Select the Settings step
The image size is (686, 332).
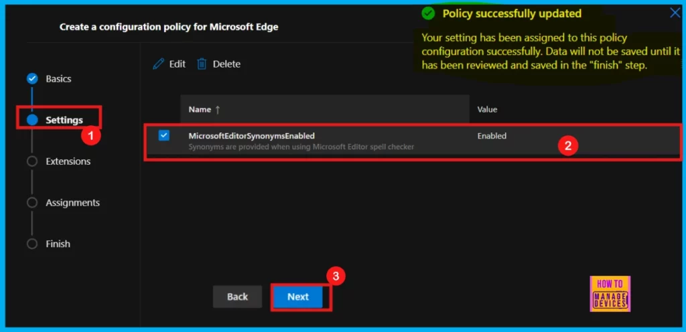coord(64,120)
